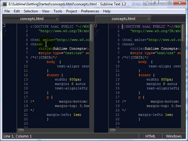
Task: Click line number 10 in left pane gutter
Action: point(26,66)
